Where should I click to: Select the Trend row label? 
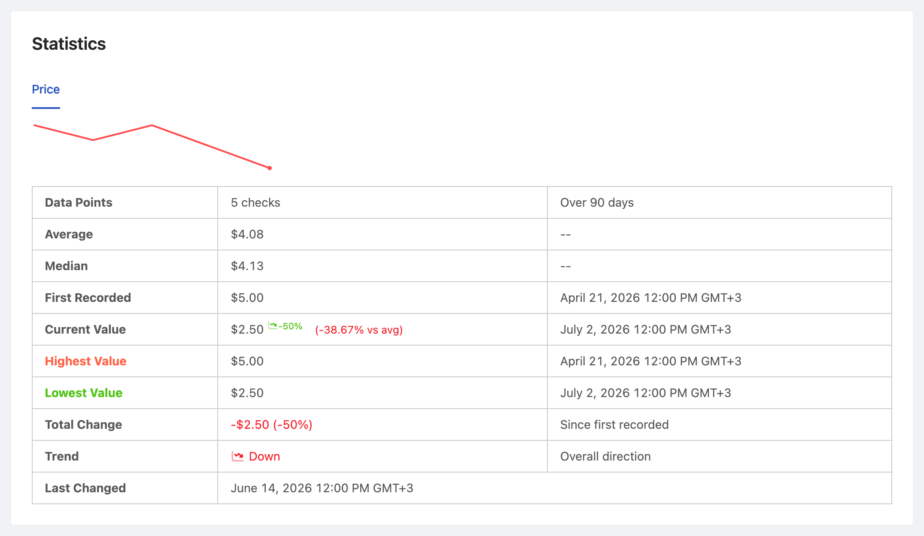pos(62,456)
